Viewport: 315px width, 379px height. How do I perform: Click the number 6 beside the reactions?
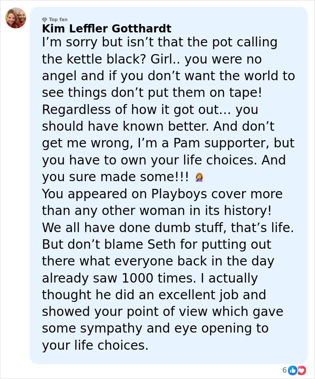pos(284,370)
